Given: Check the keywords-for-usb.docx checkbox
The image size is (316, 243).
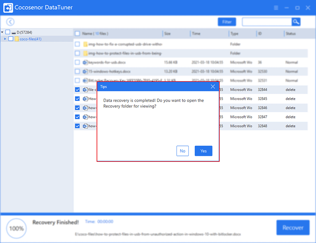Looking at the screenshot, I should 78,62.
